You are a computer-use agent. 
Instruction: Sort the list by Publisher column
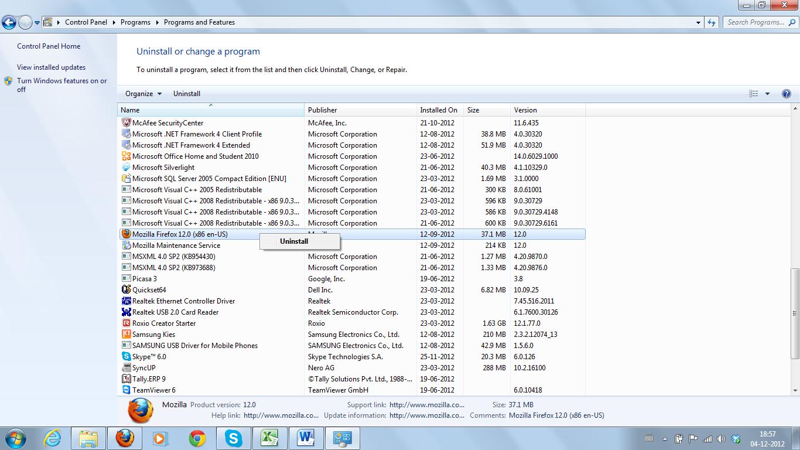click(361, 110)
